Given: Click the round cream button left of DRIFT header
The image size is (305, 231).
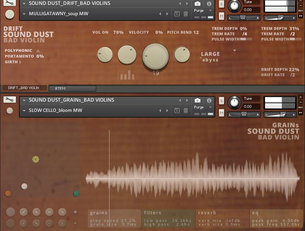Looking at the screenshot, I should click(x=10, y=14).
